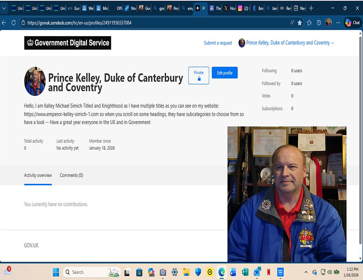The width and height of the screenshot is (363, 280).
Task: Switch to the 'emp' search tab
Action: pos(187,8)
